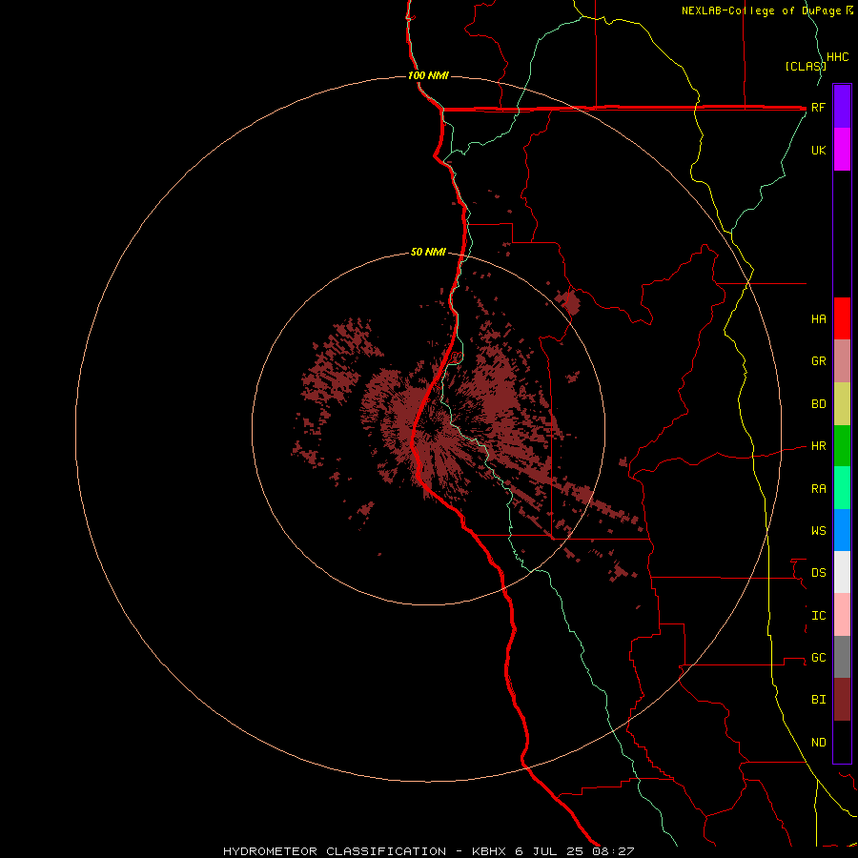Click the HYDROMETEOR CLASSIFICATION title text
The height and width of the screenshot is (858, 858).
(335, 851)
